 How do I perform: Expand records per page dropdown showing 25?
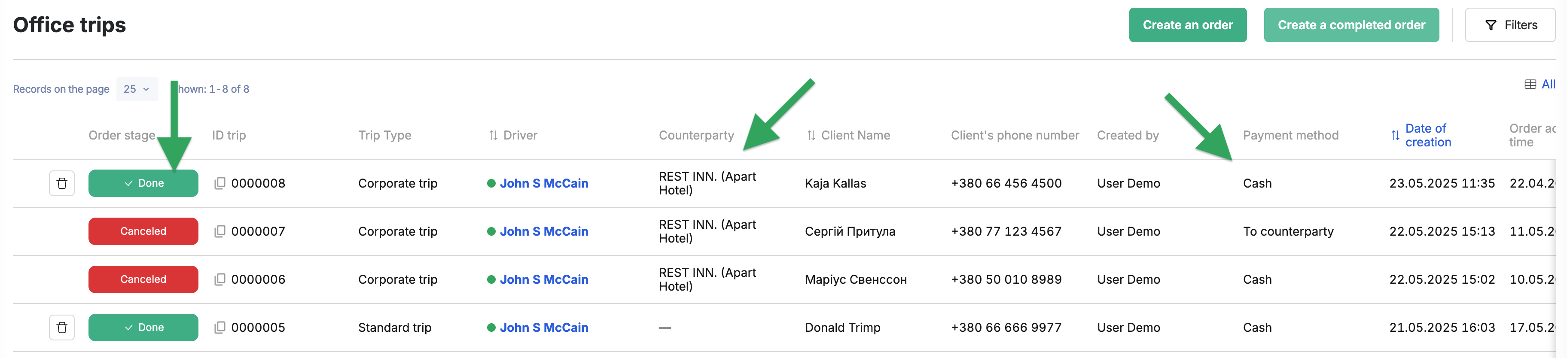[x=137, y=89]
